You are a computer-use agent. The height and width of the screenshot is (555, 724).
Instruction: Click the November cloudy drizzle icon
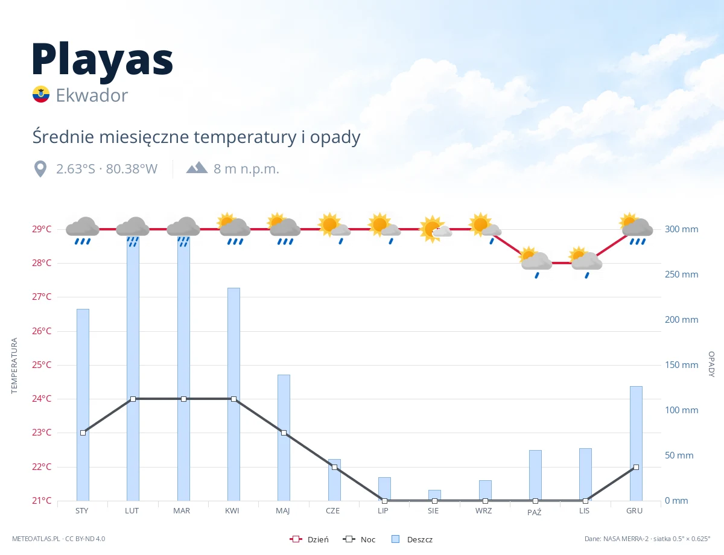[586, 262]
